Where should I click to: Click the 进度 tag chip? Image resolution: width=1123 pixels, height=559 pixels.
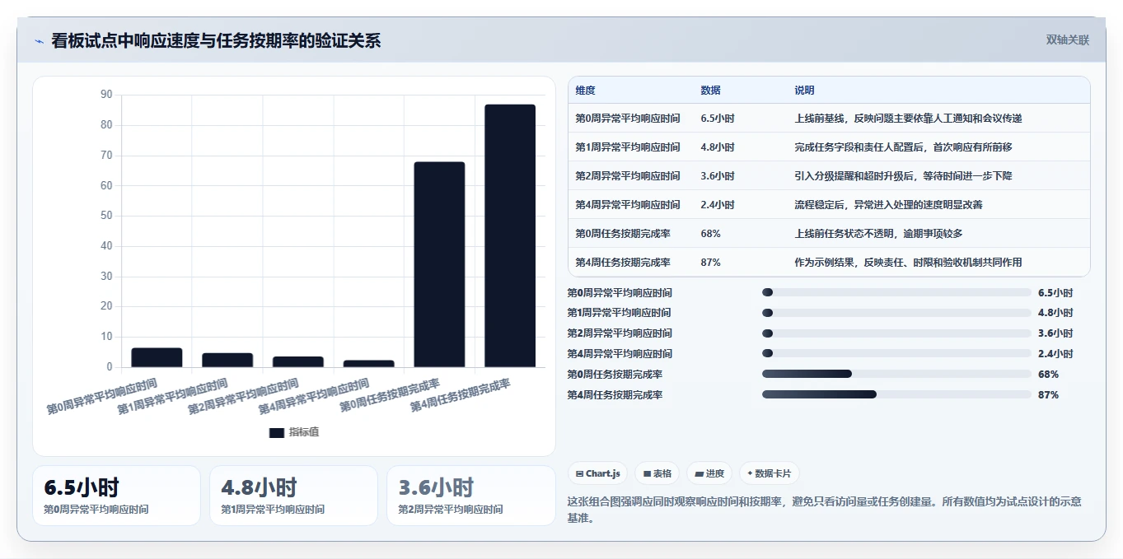click(709, 473)
